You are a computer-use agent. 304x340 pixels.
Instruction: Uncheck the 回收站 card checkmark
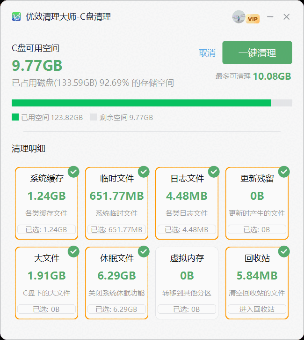284,251
